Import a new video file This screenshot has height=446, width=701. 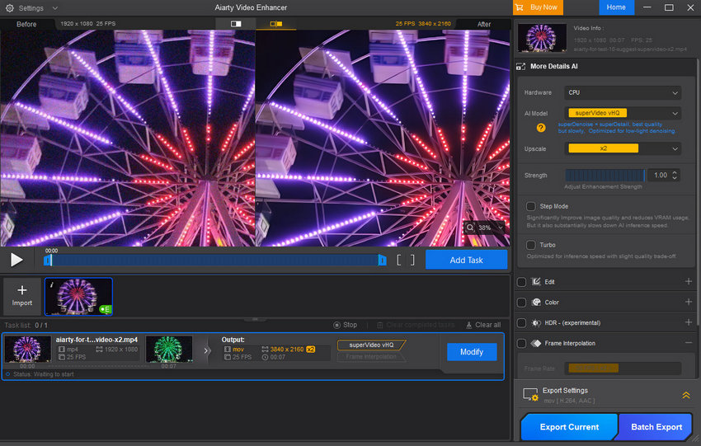point(22,296)
